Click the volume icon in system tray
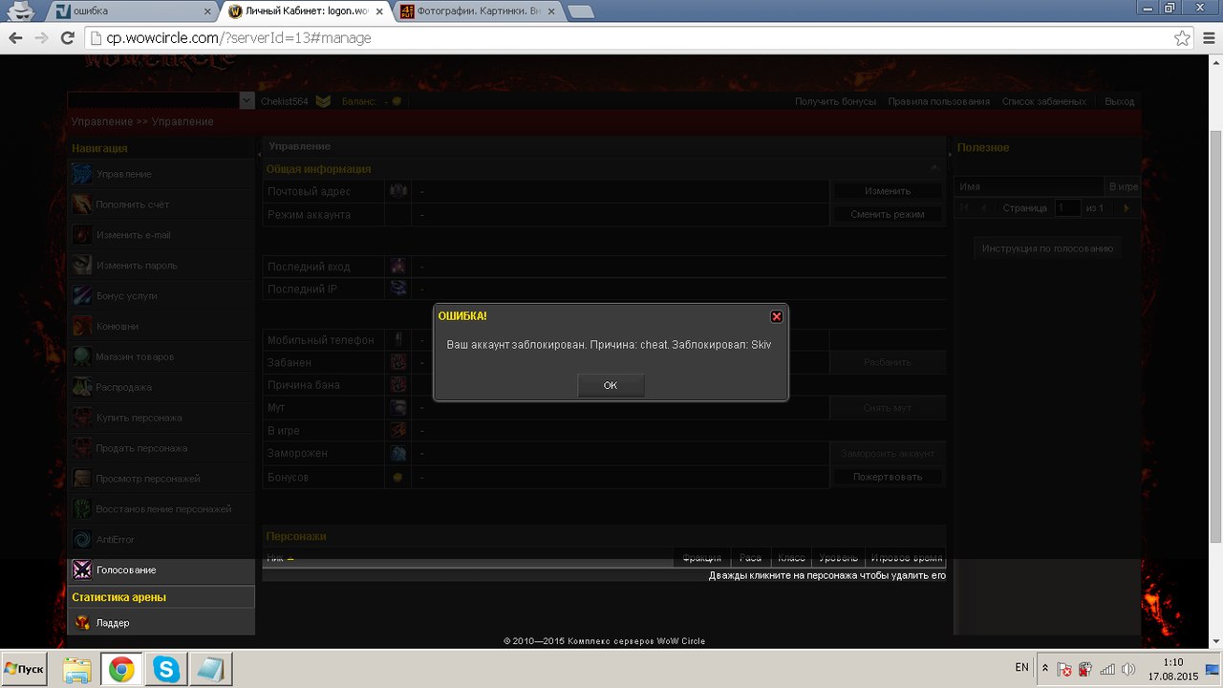Viewport: 1223px width, 688px height. 1127,669
